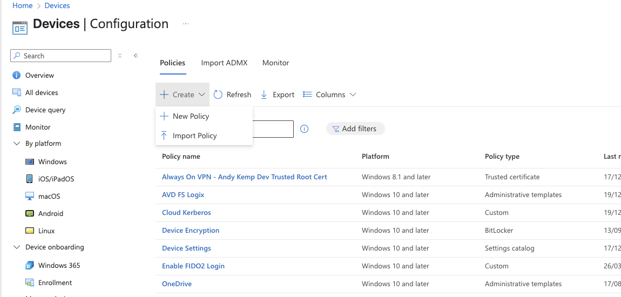The width and height of the screenshot is (621, 297).
Task: Choose New Policy from Create menu
Action: tap(191, 116)
